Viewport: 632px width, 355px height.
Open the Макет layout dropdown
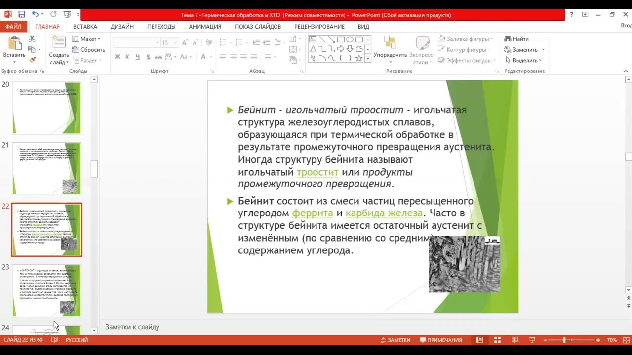click(x=86, y=39)
